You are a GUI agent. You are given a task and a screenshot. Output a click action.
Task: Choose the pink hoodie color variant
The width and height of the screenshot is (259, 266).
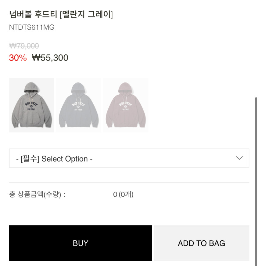(125, 105)
